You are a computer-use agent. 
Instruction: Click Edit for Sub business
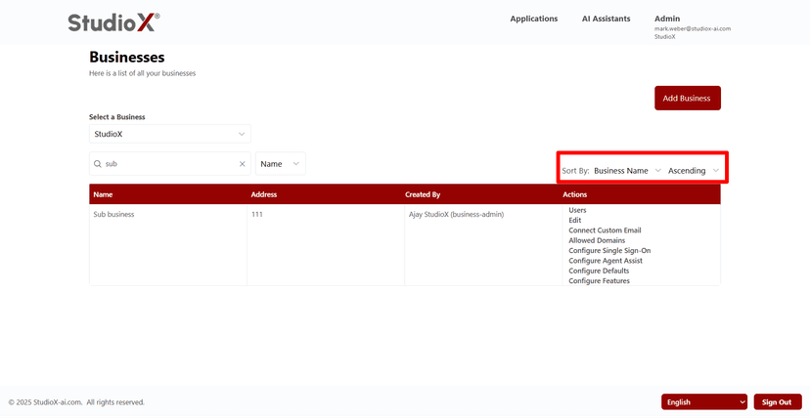(574, 221)
